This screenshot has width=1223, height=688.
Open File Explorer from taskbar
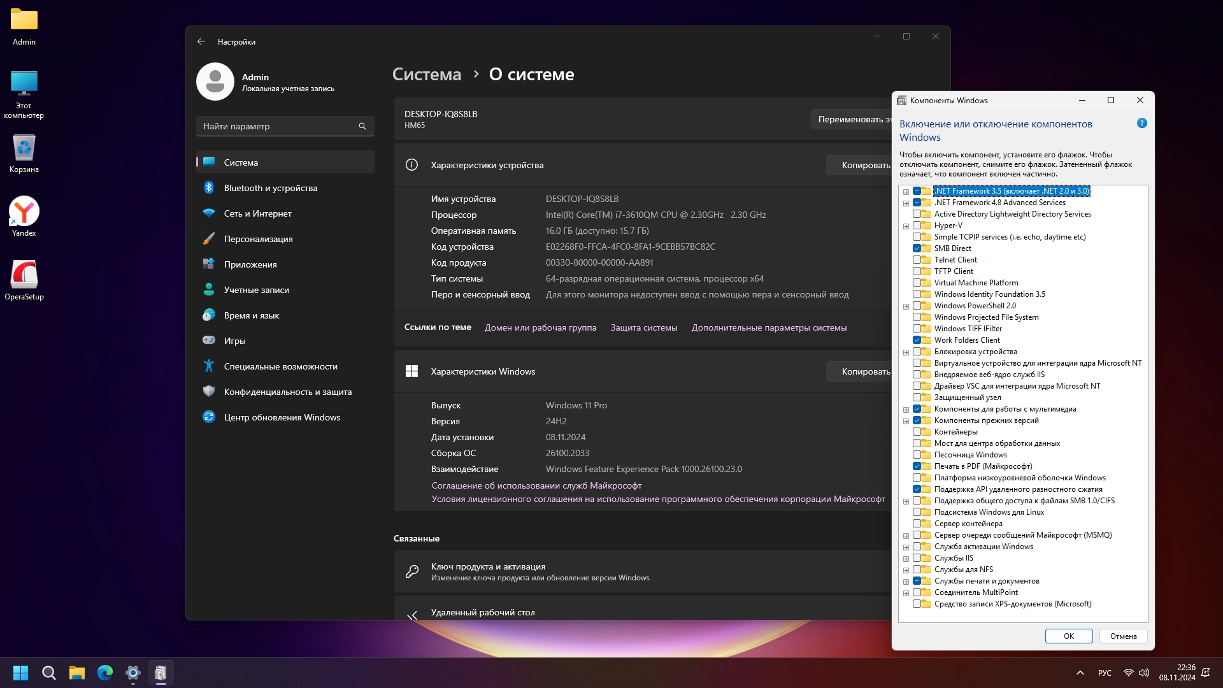coord(77,673)
